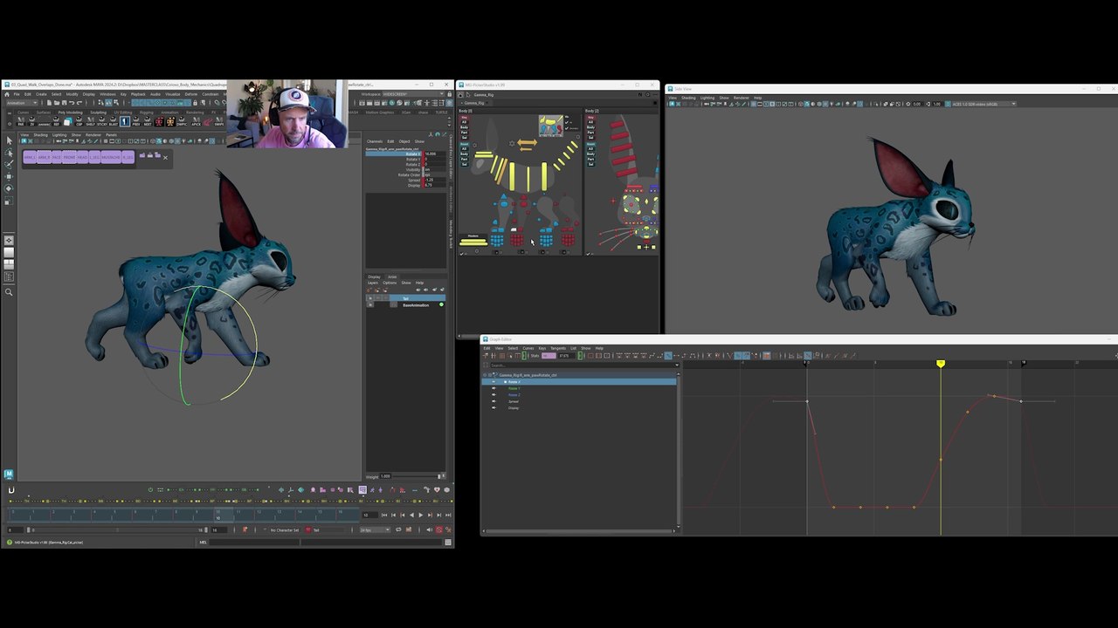Viewport: 1118px width, 628px height.
Task: Activate the Move tool in toolbox
Action: (x=9, y=176)
